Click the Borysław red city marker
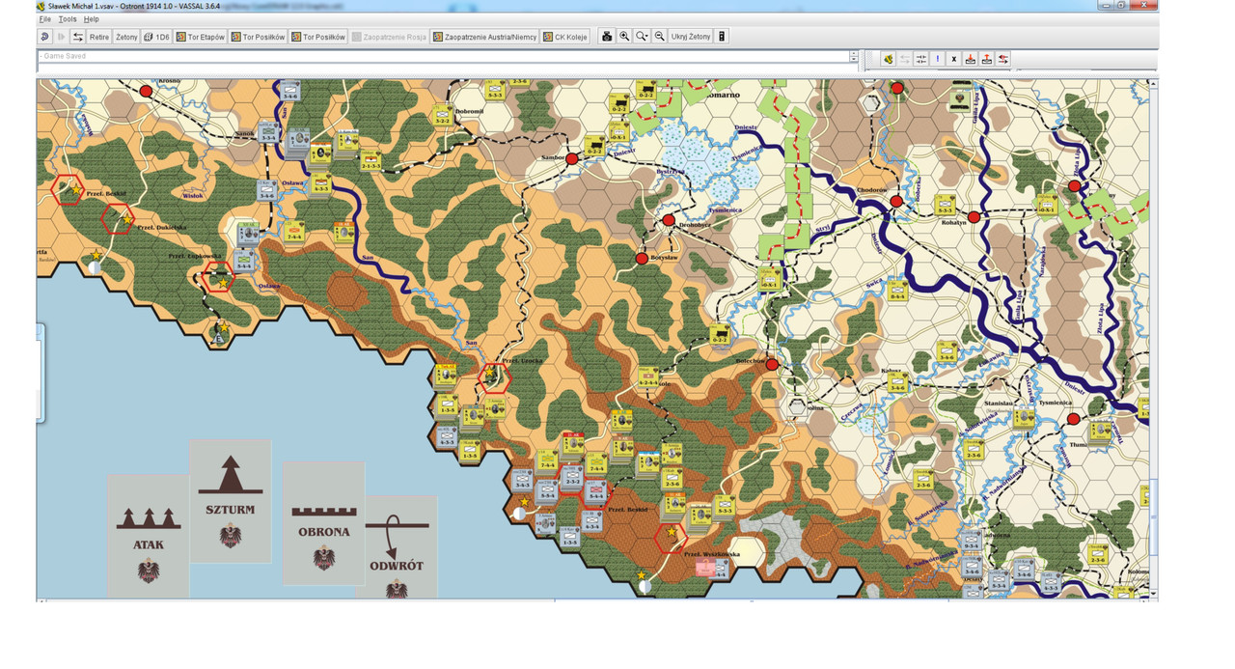The height and width of the screenshot is (669, 1235). (x=642, y=259)
